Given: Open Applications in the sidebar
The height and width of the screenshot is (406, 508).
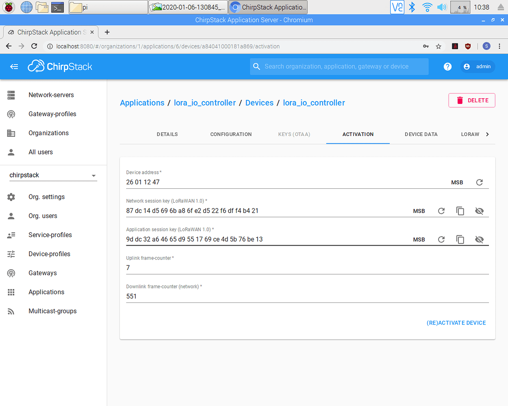Looking at the screenshot, I should click(46, 292).
